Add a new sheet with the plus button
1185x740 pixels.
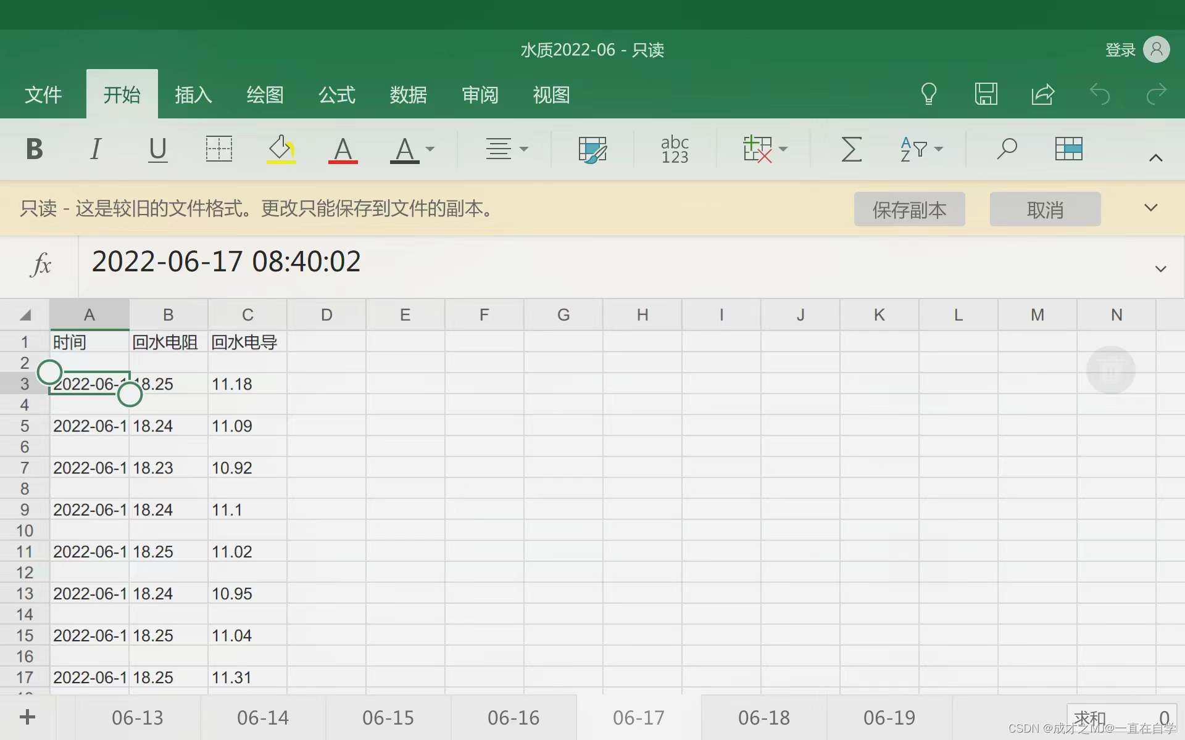27,717
